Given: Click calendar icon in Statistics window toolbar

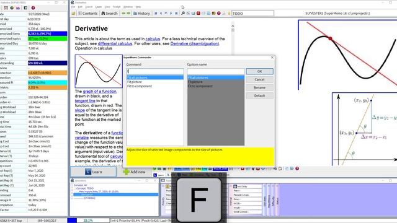Looking at the screenshot, I should pos(6,8).
